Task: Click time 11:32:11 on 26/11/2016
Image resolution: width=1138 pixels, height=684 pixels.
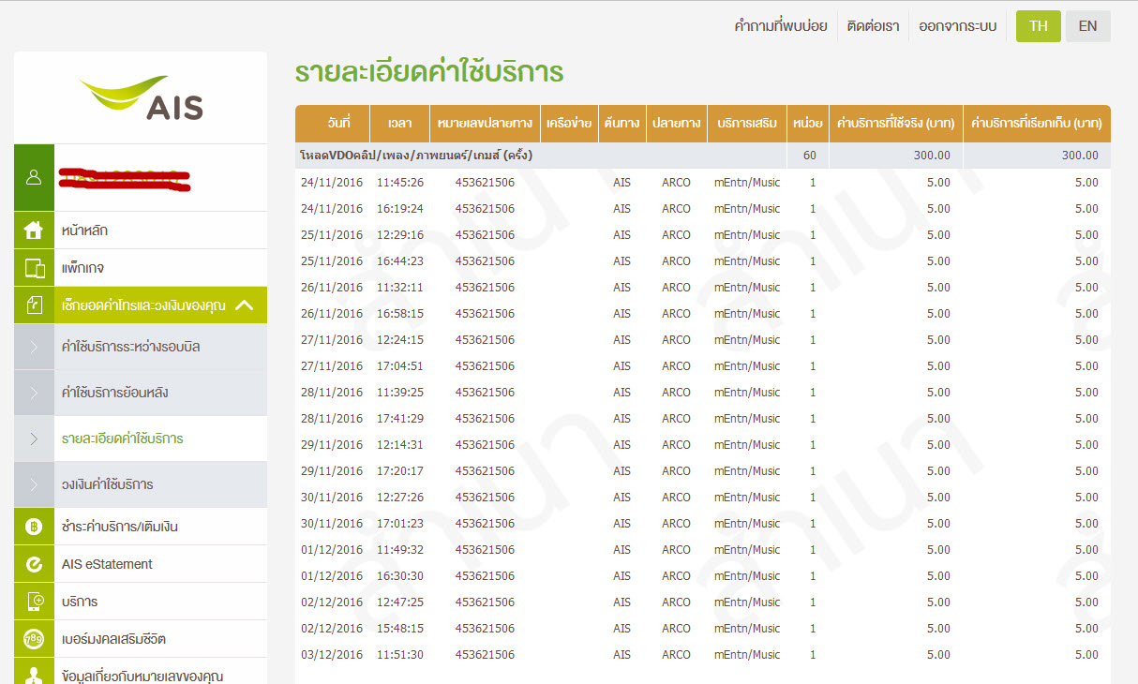Action: tap(400, 288)
